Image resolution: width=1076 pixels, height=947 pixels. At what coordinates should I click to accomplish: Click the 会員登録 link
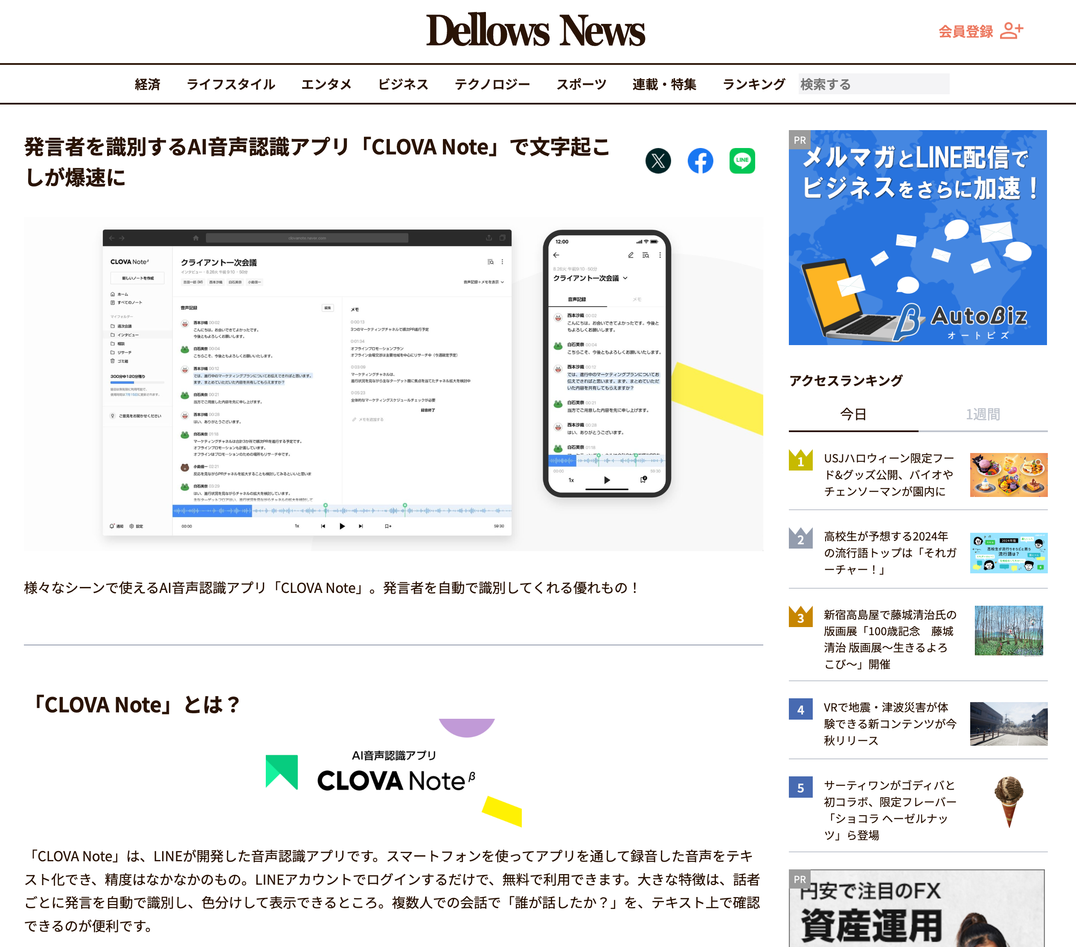(965, 32)
